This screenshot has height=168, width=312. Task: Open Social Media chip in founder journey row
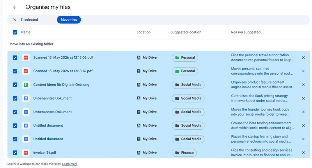188,112
